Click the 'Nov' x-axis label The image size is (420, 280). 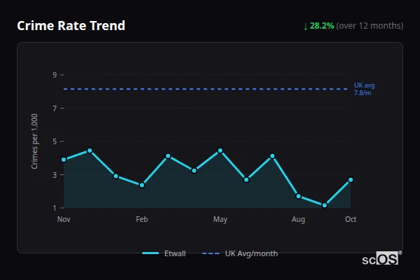tap(64, 219)
